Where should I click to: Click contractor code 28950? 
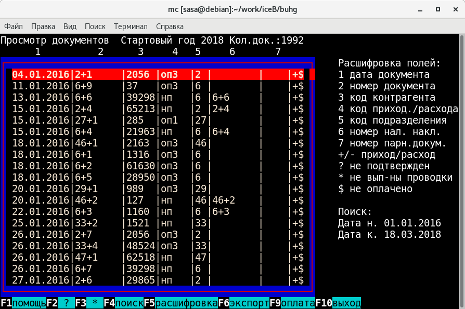(x=140, y=177)
